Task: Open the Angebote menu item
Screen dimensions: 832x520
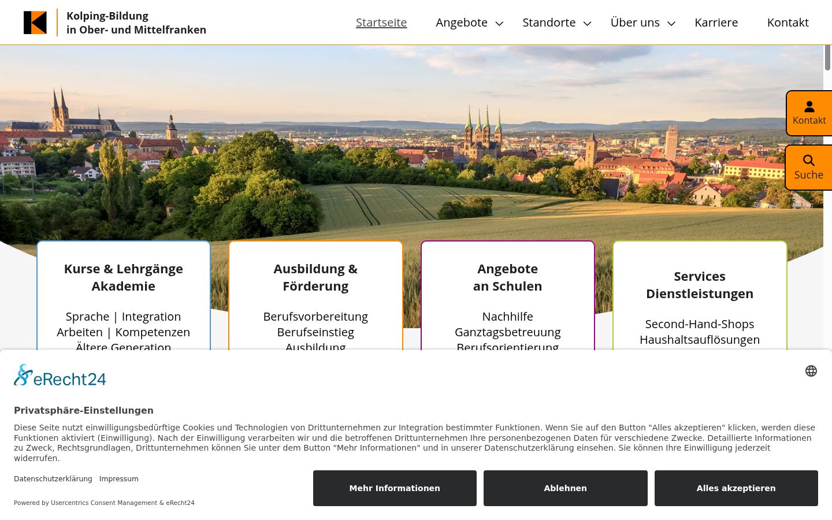Action: pos(462,23)
